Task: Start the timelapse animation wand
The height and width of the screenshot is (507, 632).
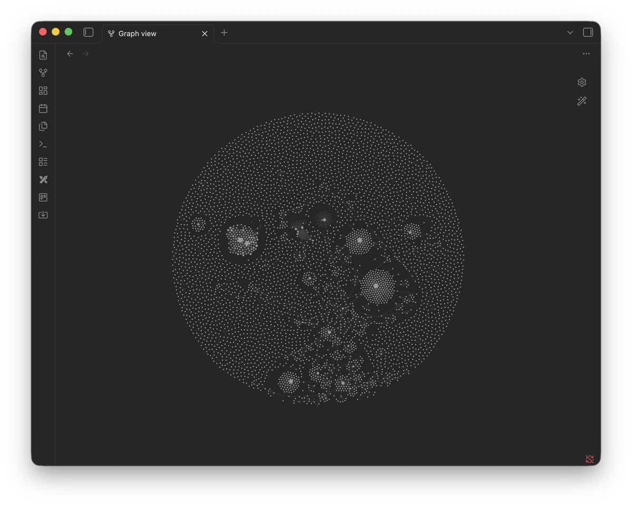Action: 582,101
